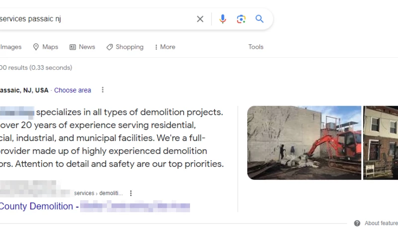Image resolution: width=398 pixels, height=239 pixels.
Task: Click the About featured snippets help icon
Action: pos(357,223)
